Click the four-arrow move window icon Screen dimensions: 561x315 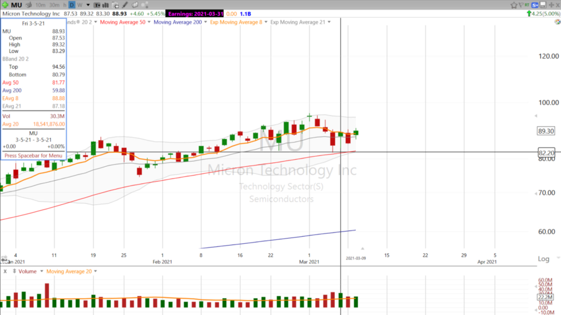pyautogui.click(x=551, y=5)
